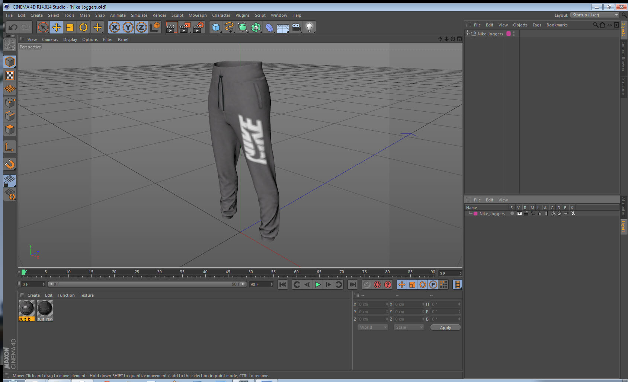Select the Rotate tool in top toolbar
This screenshot has width=628, height=382.
click(83, 27)
